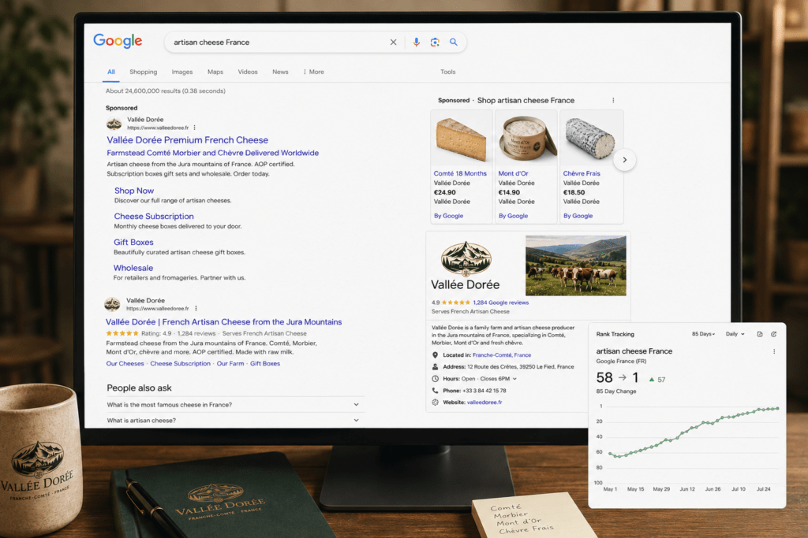The image size is (808, 538).
Task: Open the cows pasture photo in knowledge panel
Action: click(575, 266)
